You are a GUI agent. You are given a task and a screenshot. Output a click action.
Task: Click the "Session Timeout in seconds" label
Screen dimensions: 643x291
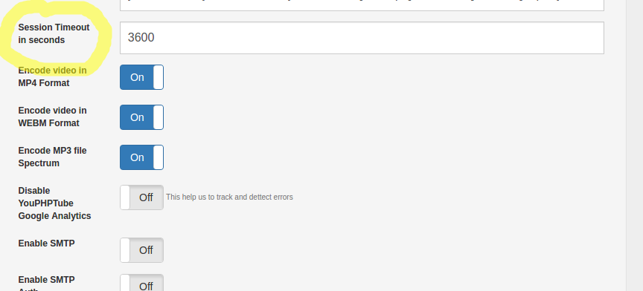tap(54, 33)
